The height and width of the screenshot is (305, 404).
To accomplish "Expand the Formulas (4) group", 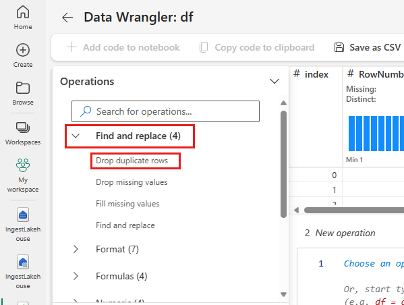I will 76,276.
